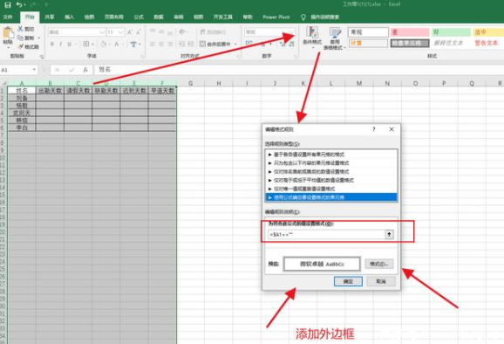Image resolution: width=504 pixels, height=344 pixels.
Task: Toggle Bold formatting
Action: pyautogui.click(x=52, y=44)
